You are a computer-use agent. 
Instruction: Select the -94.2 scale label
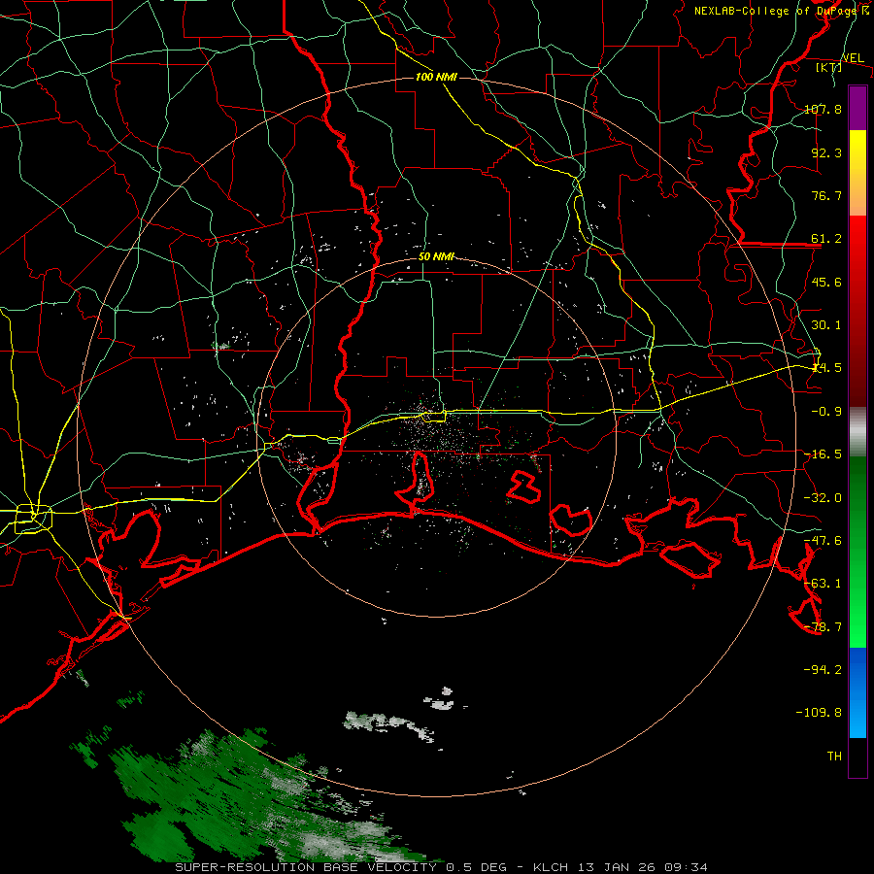click(823, 670)
